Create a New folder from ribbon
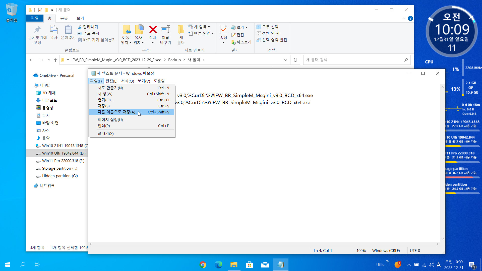482x271 pixels. [x=181, y=35]
